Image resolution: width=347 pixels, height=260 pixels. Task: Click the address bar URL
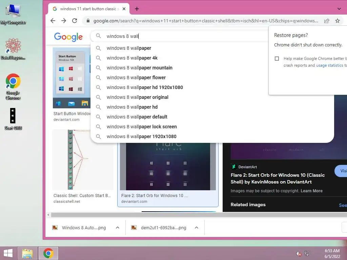(206, 21)
